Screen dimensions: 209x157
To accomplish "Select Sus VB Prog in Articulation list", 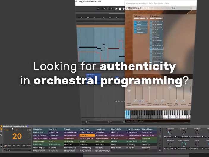I will click(156, 43).
